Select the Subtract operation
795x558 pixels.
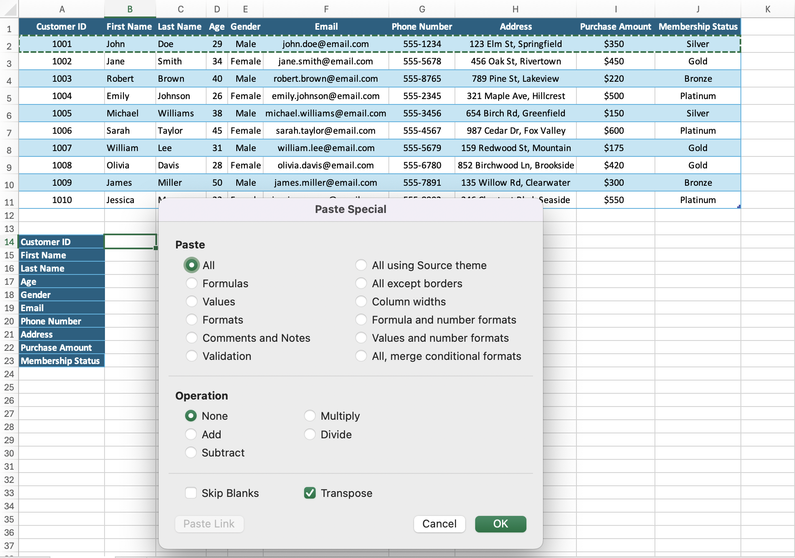coord(190,453)
